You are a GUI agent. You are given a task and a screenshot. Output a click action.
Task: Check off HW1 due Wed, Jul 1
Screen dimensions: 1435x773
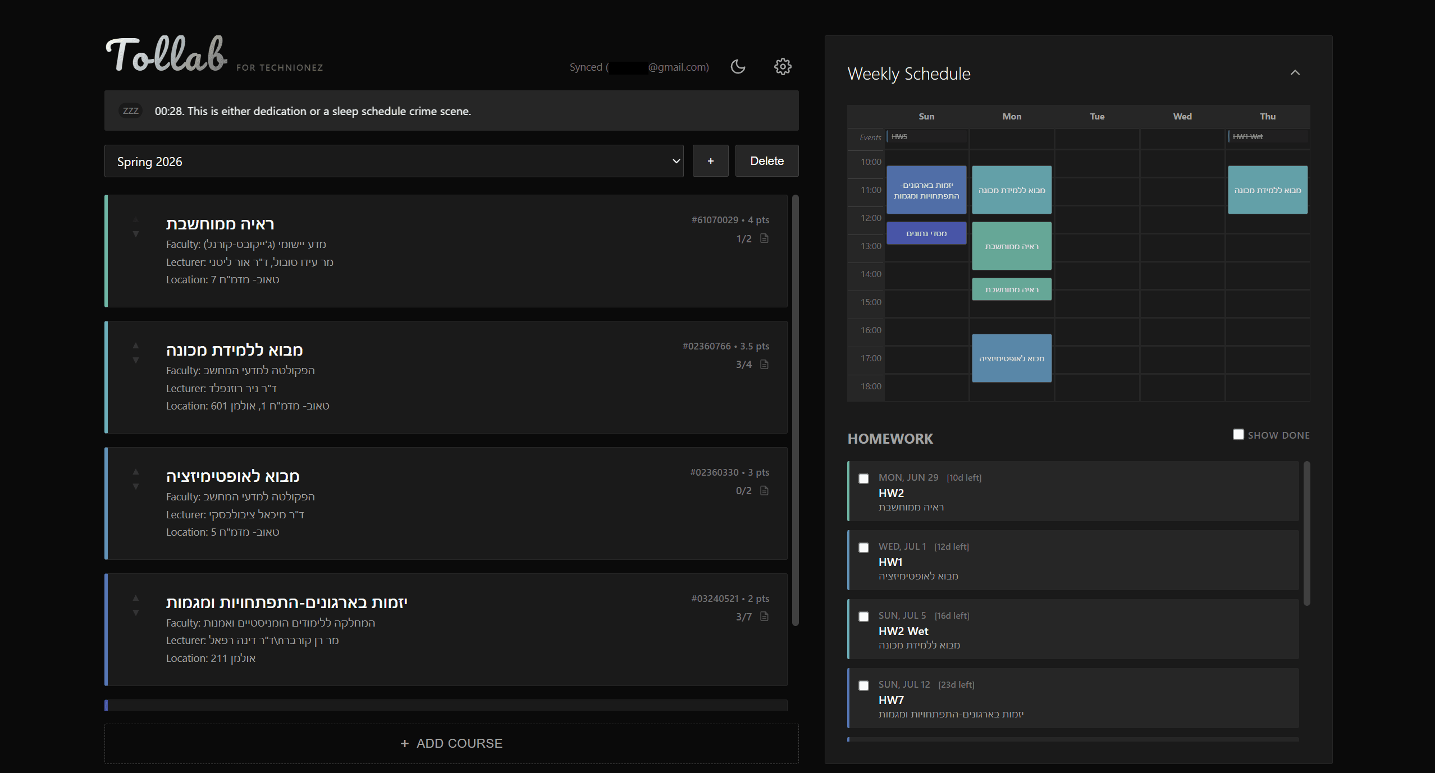pos(863,547)
